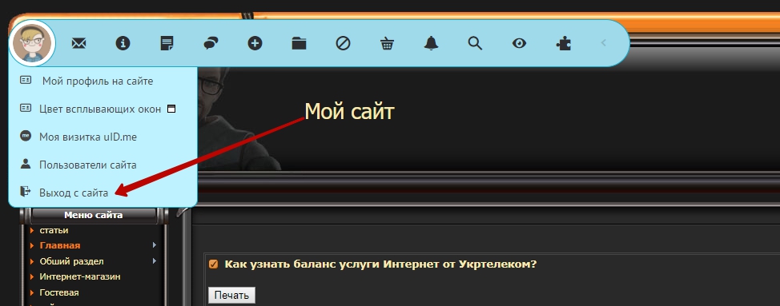Open the chat bubbles comments icon
Image resolution: width=780 pixels, height=306 pixels.
click(211, 44)
